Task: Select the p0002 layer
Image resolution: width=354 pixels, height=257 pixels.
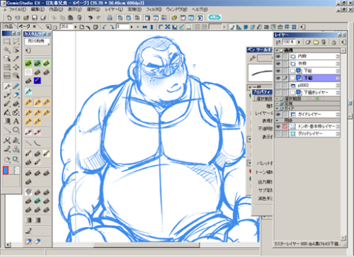Action: tap(307, 85)
